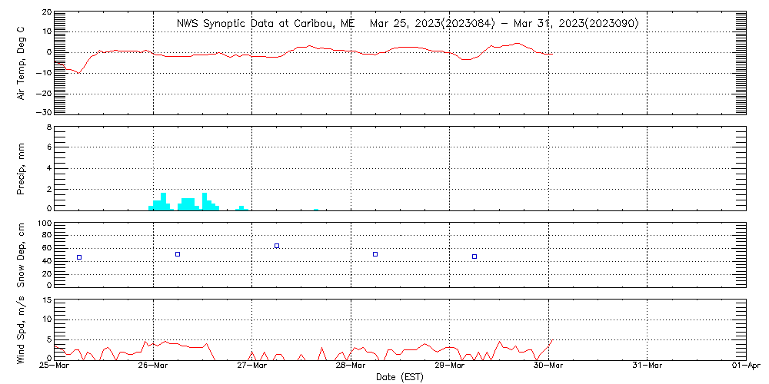Click the temperature minimum dip on 25-Mar

coord(79,73)
